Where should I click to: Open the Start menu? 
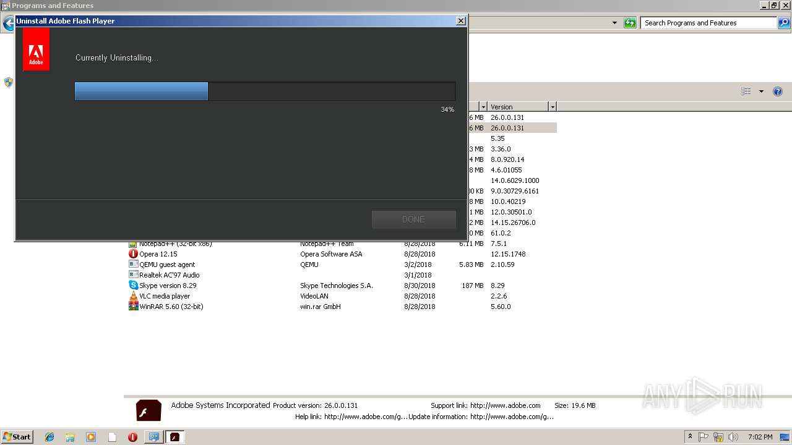[x=17, y=437]
